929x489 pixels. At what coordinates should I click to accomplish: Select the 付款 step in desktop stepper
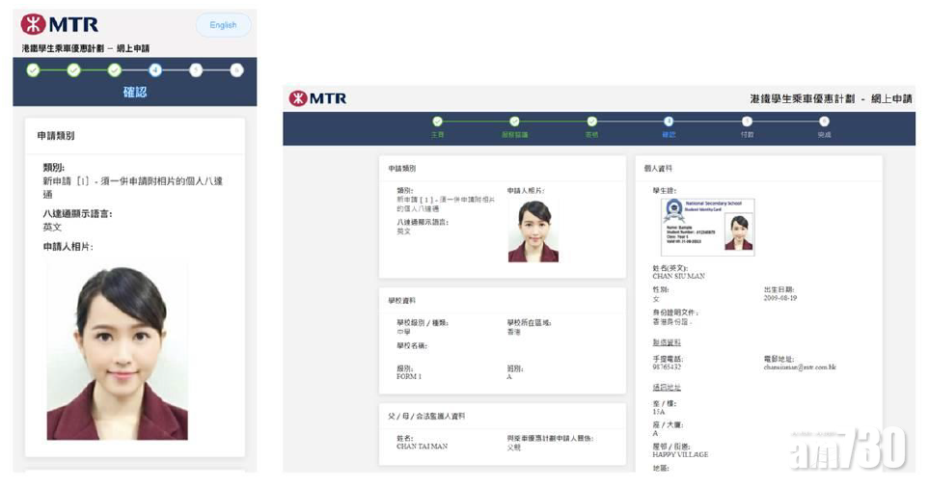pos(747,122)
